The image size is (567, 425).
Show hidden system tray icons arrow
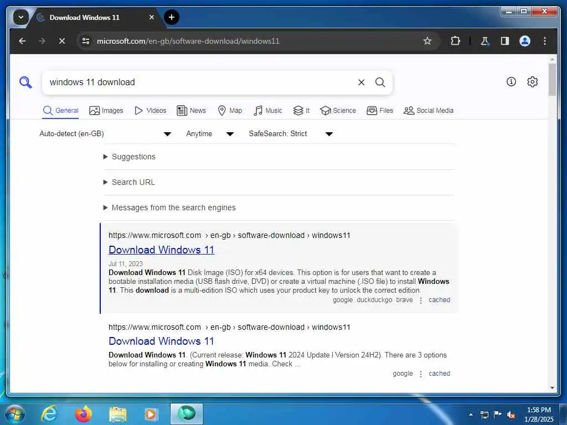click(x=471, y=414)
